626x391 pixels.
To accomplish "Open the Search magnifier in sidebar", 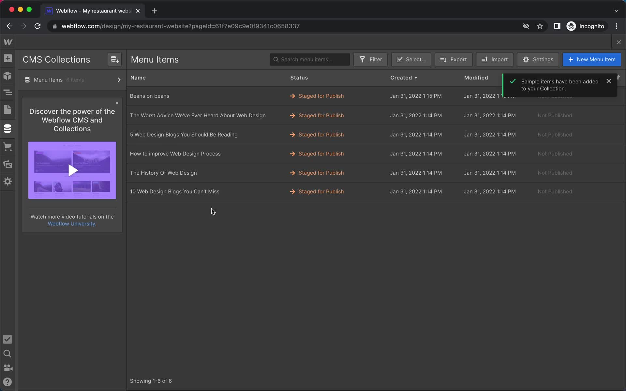I will click(7, 354).
